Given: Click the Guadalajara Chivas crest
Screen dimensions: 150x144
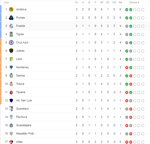Looking at the screenshot, I should tap(11, 125).
